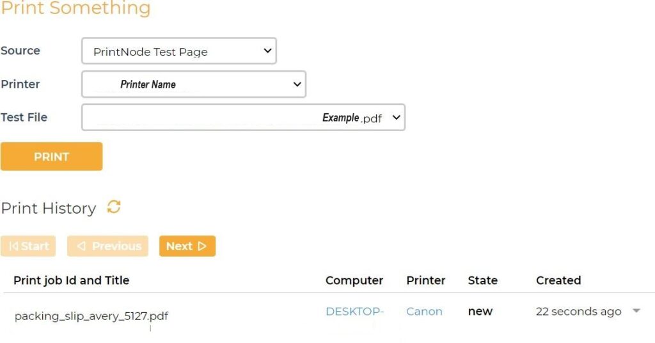Screen dimensions: 655x343
Task: Click the State column header
Action: [x=482, y=280]
